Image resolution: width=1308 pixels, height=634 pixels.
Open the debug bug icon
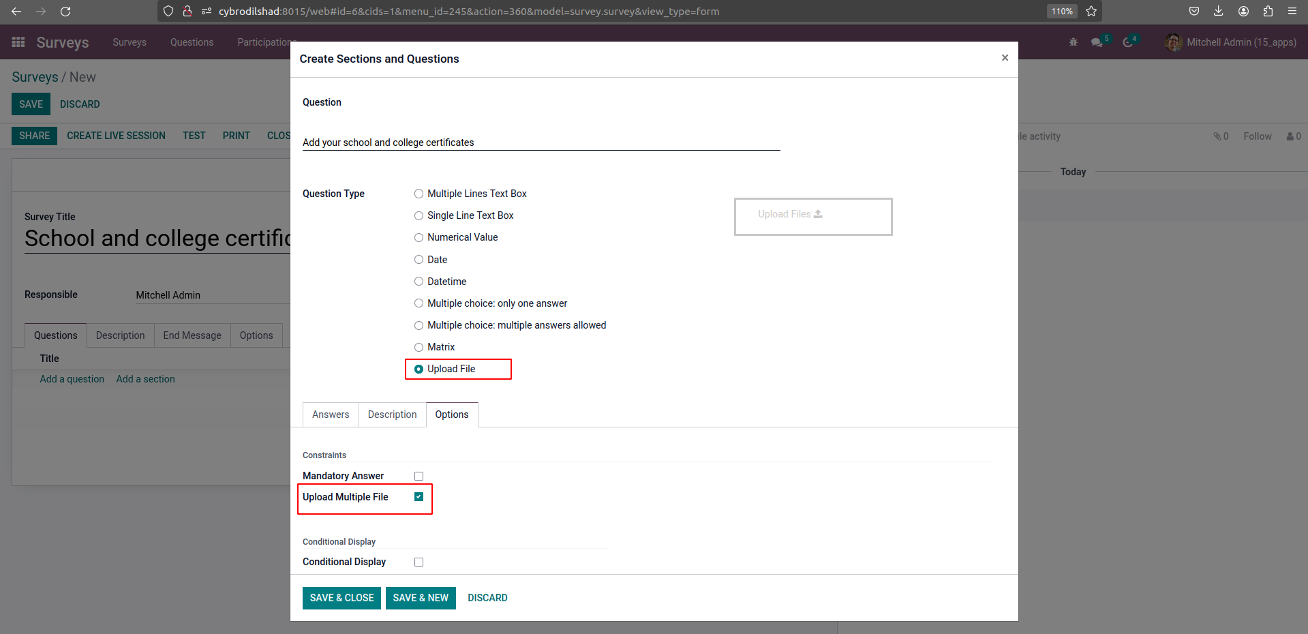click(1074, 42)
